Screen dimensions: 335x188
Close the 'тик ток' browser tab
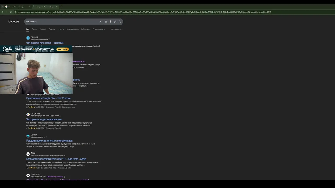[29, 7]
